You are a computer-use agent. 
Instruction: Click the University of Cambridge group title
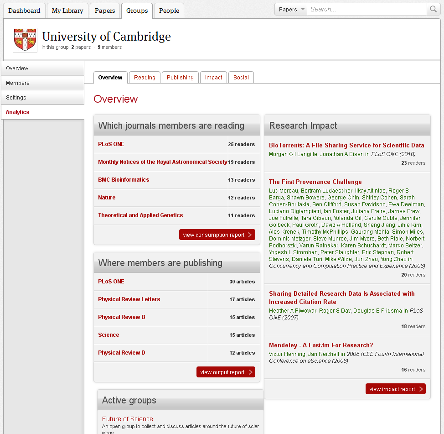pyautogui.click(x=107, y=37)
